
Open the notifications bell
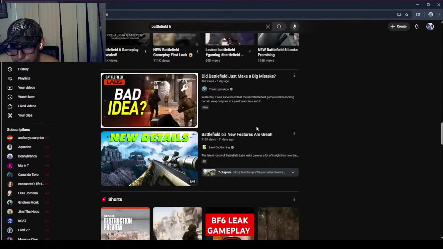pyautogui.click(x=417, y=26)
